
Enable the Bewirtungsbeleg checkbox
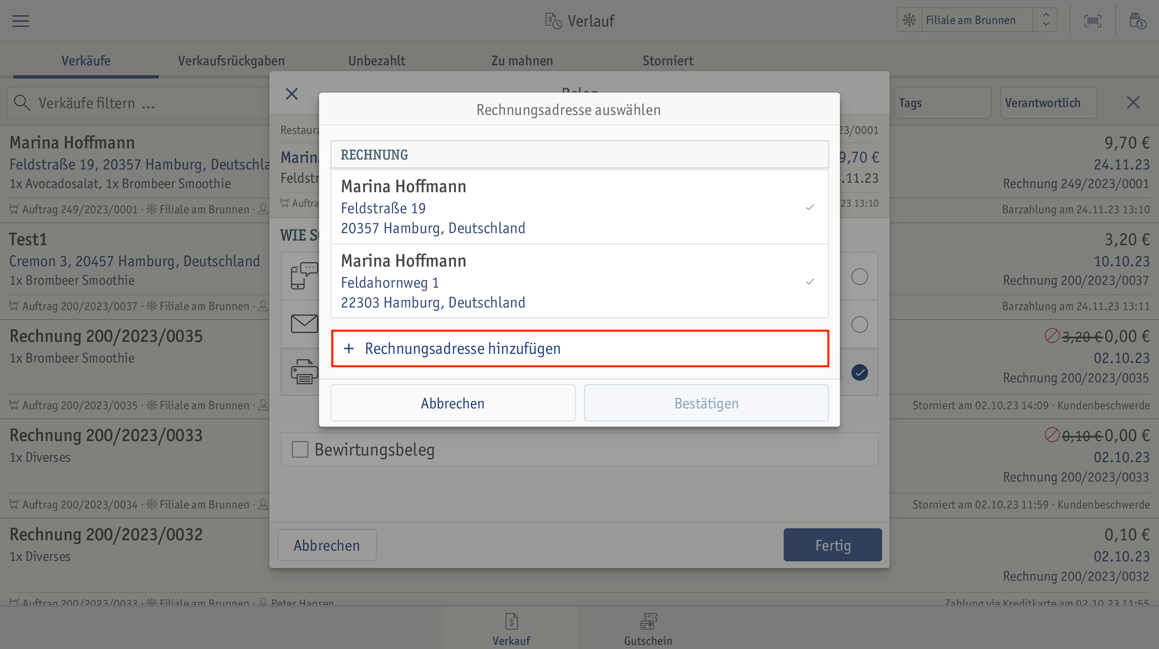click(x=300, y=449)
